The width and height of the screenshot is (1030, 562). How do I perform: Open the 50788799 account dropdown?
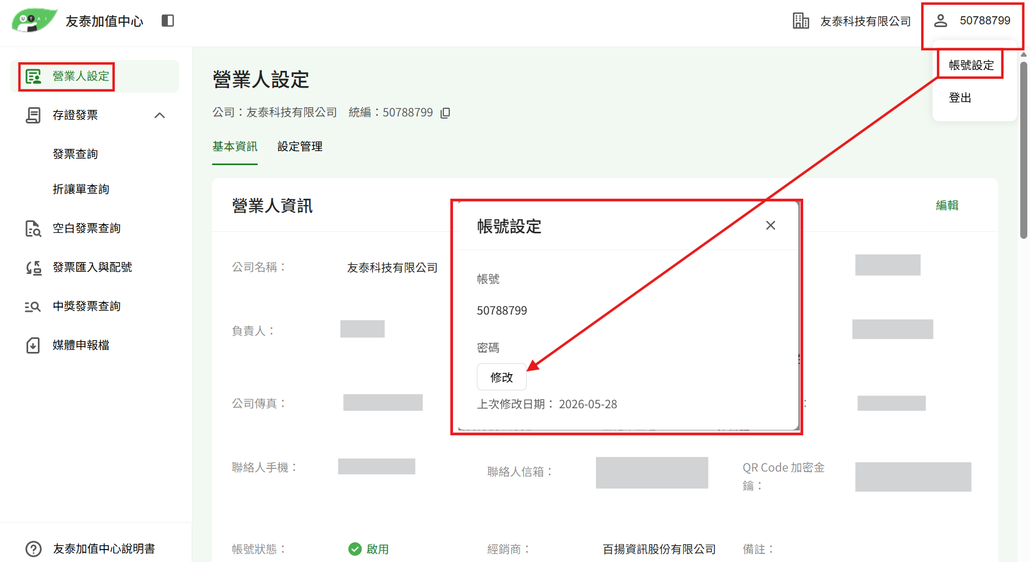pyautogui.click(x=972, y=21)
